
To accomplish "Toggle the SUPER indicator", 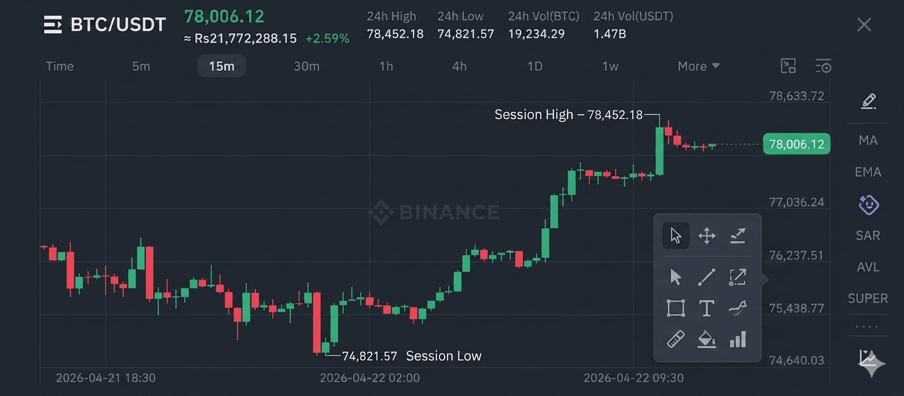I will (868, 298).
